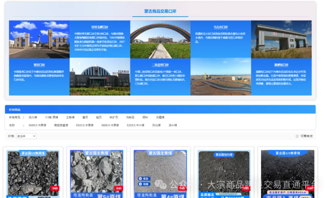
Task: Click the chevron next to 所有商品 category label
Action: [24, 117]
